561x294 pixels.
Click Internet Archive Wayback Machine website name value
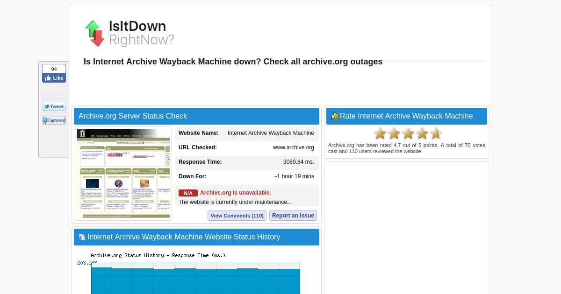271,133
